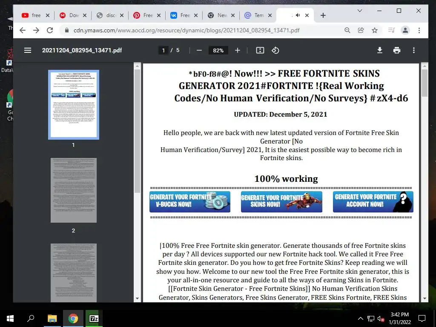This screenshot has width=436, height=327.
Task: Click document scroll down arrow
Action: click(425, 298)
